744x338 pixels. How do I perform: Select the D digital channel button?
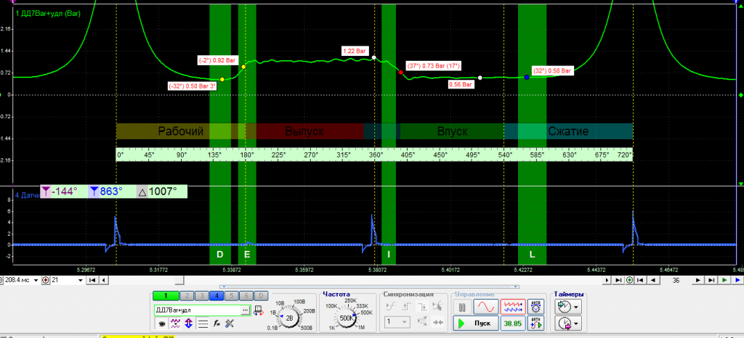click(260, 296)
